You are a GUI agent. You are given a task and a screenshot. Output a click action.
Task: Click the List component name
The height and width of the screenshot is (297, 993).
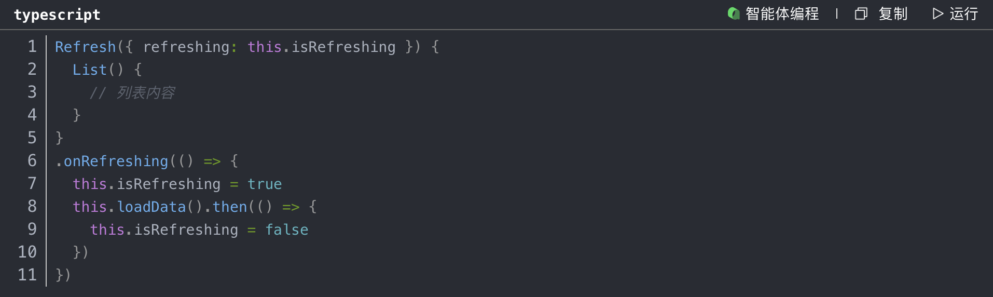[x=89, y=70]
